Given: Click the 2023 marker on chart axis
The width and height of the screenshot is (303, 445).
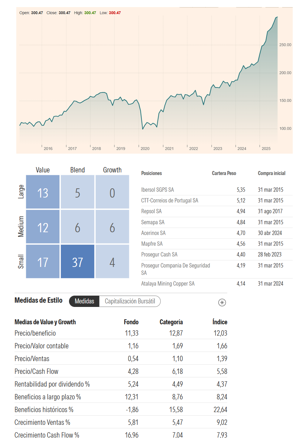Looking at the screenshot, I should (217, 149).
